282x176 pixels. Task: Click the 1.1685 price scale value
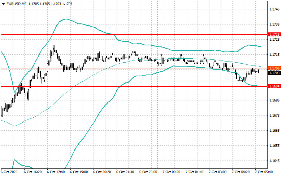tap(275, 100)
